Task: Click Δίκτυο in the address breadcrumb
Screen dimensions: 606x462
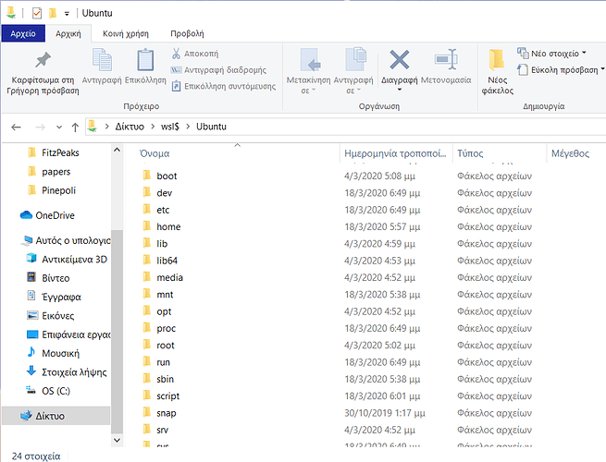Action: tap(130, 127)
